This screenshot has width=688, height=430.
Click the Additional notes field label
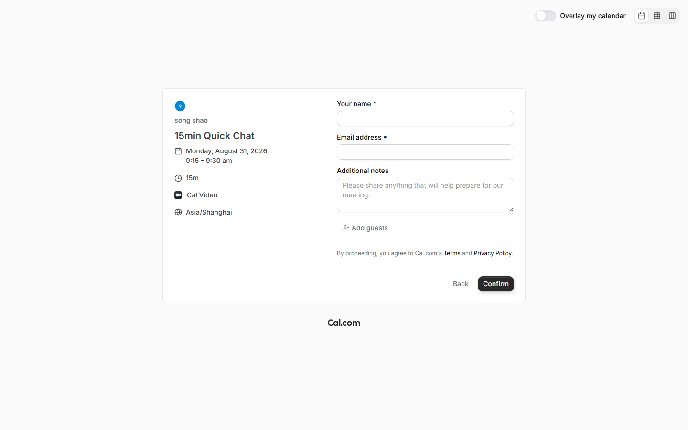pos(363,171)
